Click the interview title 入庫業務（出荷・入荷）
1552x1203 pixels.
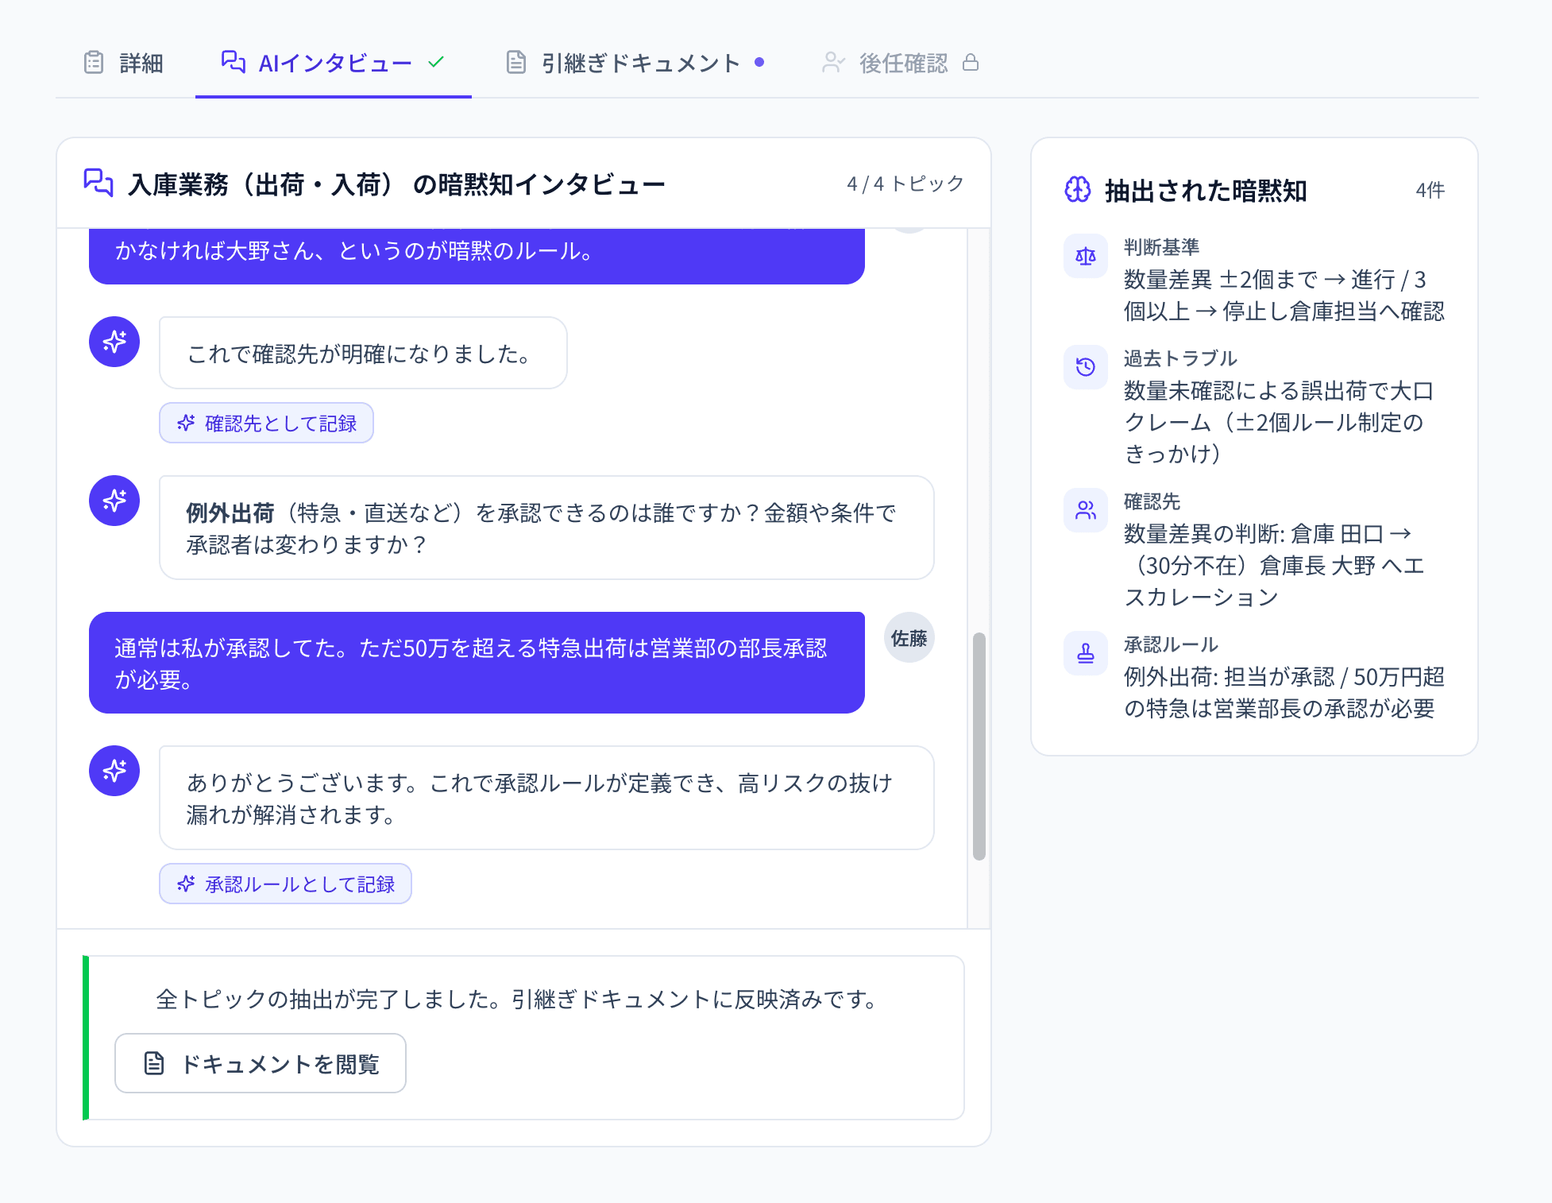point(396,184)
